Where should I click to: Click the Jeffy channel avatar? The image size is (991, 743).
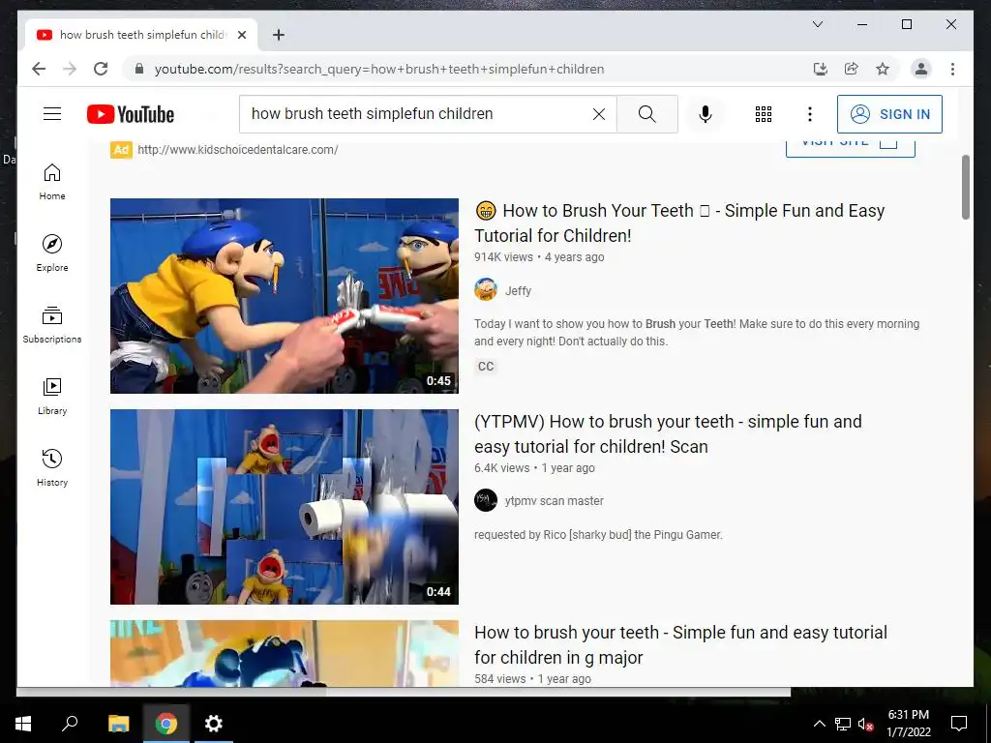click(486, 290)
